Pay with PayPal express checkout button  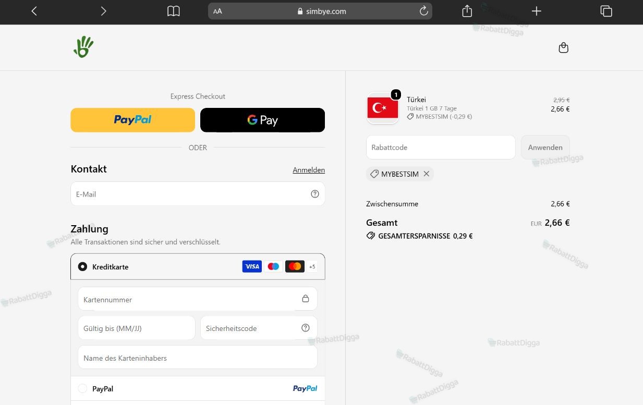pyautogui.click(x=133, y=120)
